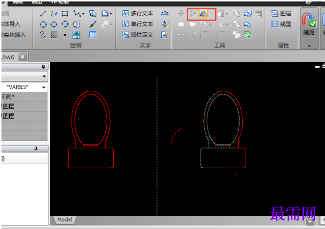Select the Line drawing tool
Image resolution: width=325 pixels, height=229 pixels.
(x=43, y=14)
